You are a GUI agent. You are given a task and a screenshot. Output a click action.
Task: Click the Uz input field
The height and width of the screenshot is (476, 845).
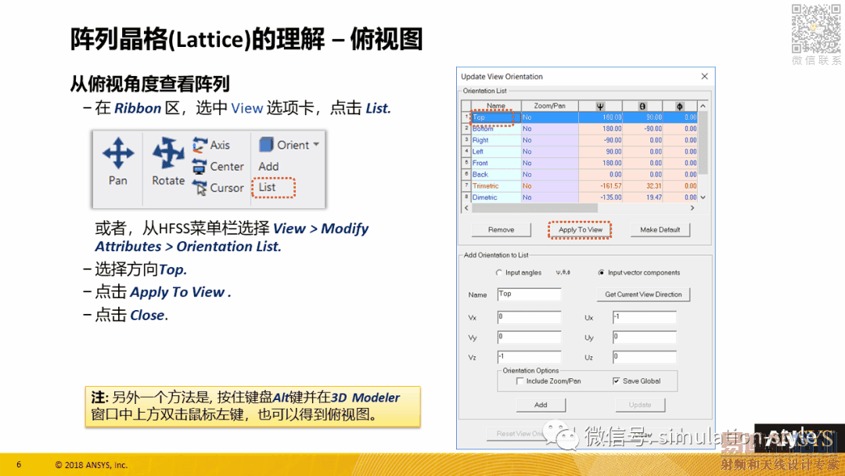(644, 357)
